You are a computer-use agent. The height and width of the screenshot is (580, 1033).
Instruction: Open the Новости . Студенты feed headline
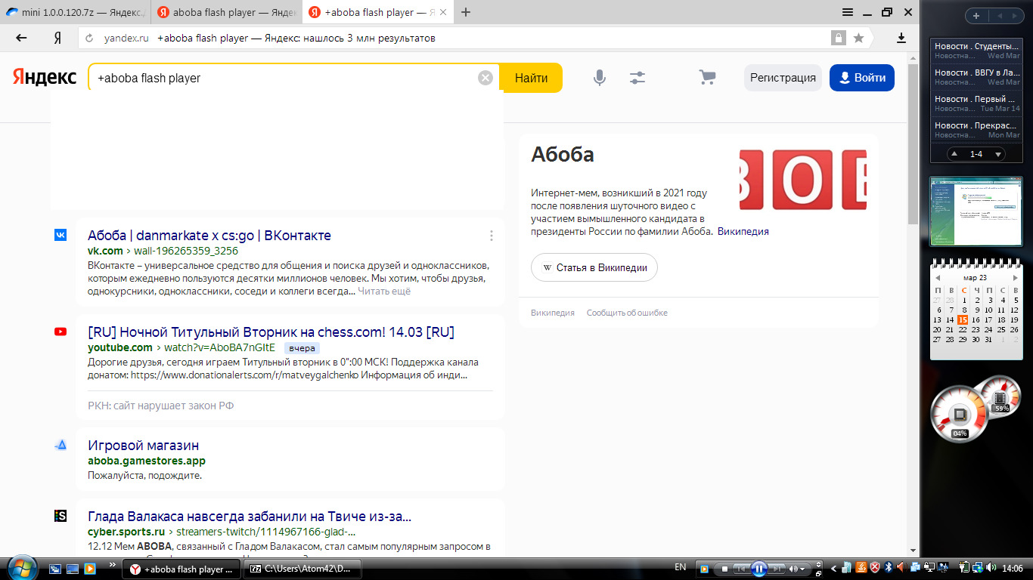977,51
